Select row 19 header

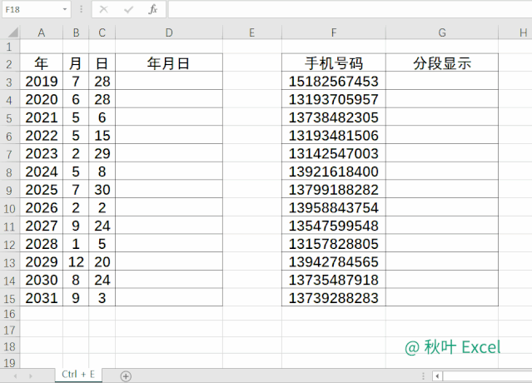pyautogui.click(x=9, y=363)
